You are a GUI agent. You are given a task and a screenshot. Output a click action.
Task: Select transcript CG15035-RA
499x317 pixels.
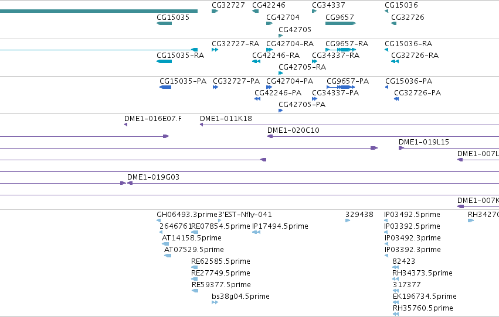tap(180, 56)
